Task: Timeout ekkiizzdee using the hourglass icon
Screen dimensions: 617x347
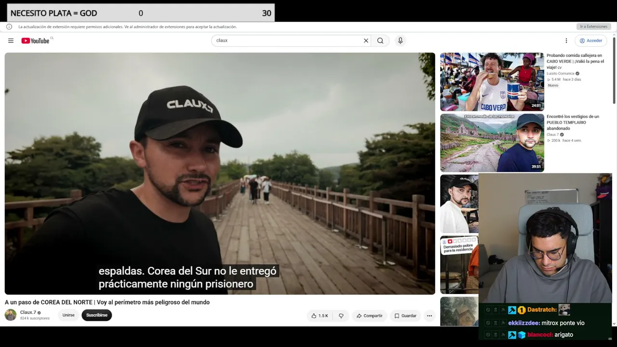Action: click(x=496, y=323)
